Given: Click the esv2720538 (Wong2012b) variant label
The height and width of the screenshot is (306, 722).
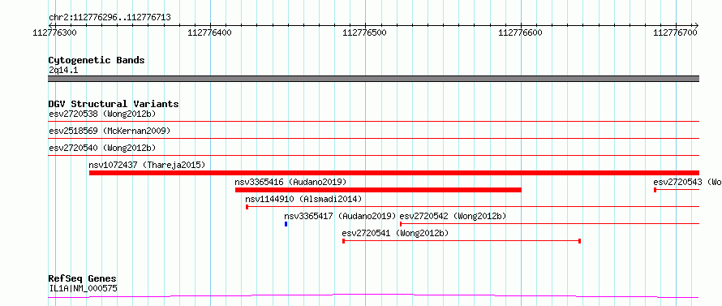Looking at the screenshot, I should point(102,114).
